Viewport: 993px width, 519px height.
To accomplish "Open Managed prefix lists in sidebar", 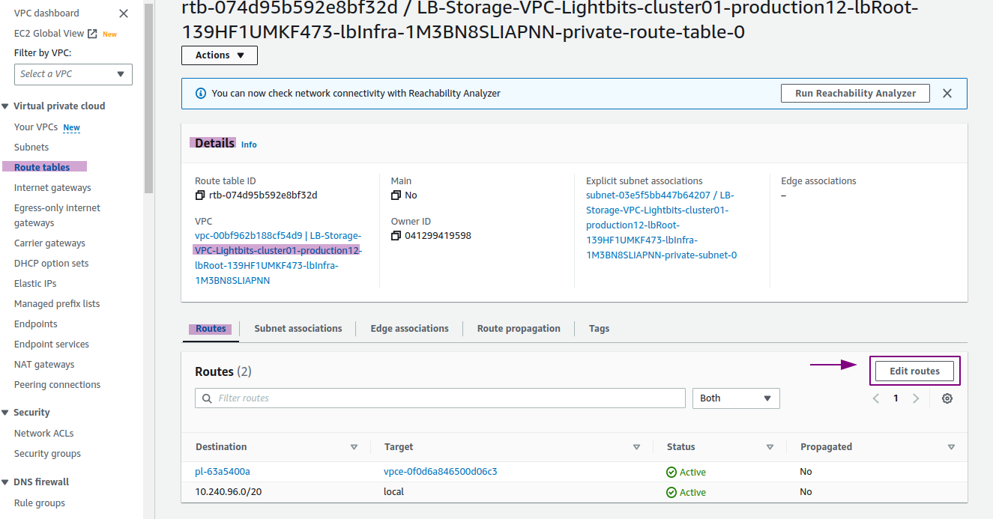I will point(57,304).
